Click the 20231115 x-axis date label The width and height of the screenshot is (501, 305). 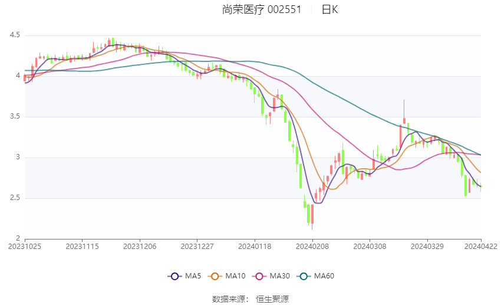82,247
